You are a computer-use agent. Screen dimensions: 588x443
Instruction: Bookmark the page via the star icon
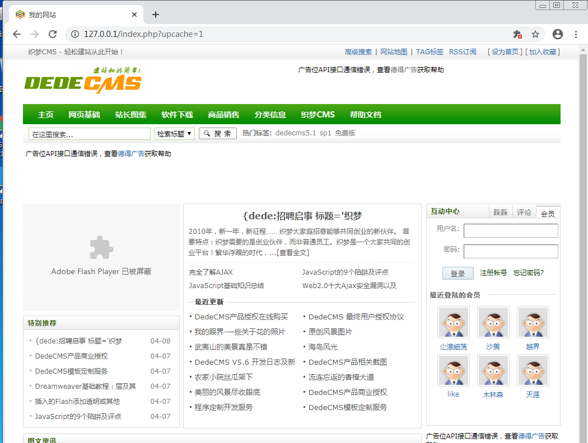(x=536, y=34)
